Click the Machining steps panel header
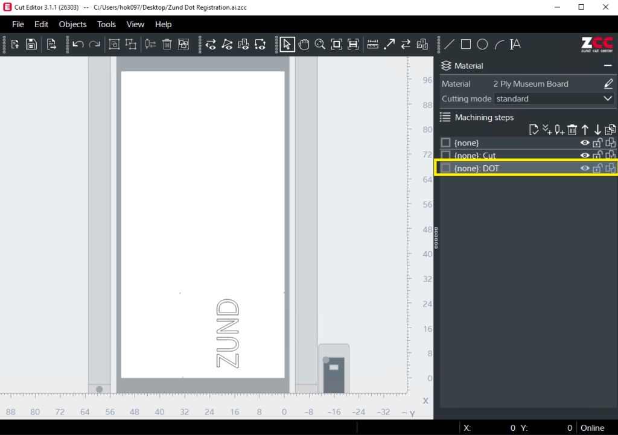Screen dimensions: 618x435 (484, 117)
